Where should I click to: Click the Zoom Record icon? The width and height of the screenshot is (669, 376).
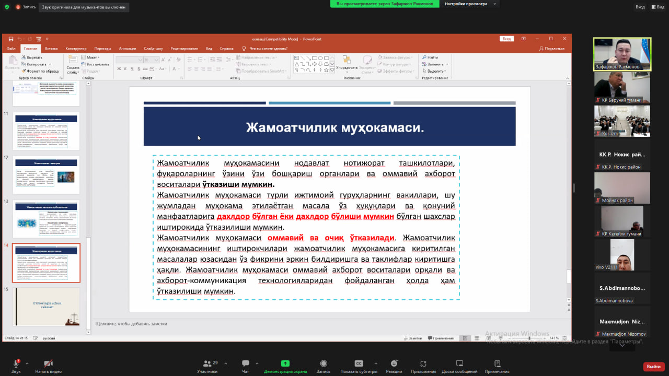pos(324,364)
